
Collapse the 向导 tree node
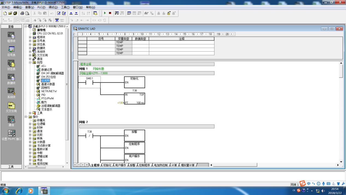(30, 62)
